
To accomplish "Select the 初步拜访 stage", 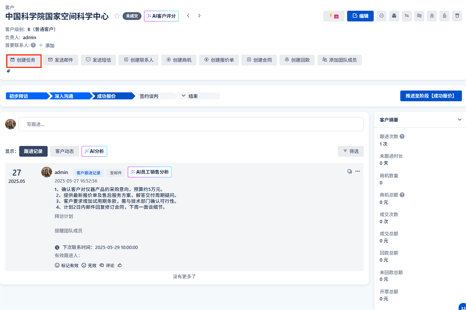I will [27, 96].
